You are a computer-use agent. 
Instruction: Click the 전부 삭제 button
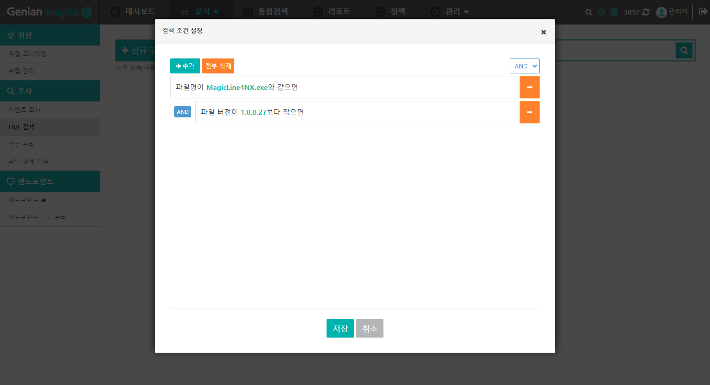click(x=218, y=66)
